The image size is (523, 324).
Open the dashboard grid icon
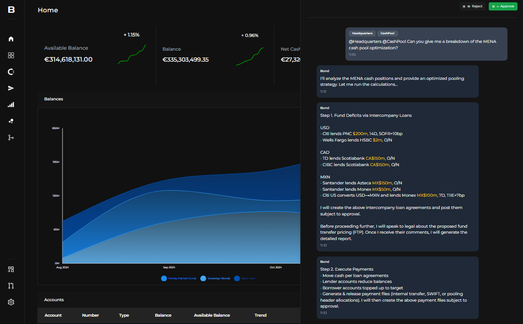pyautogui.click(x=11, y=55)
